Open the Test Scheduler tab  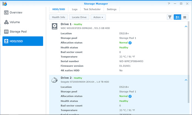click(x=92, y=9)
